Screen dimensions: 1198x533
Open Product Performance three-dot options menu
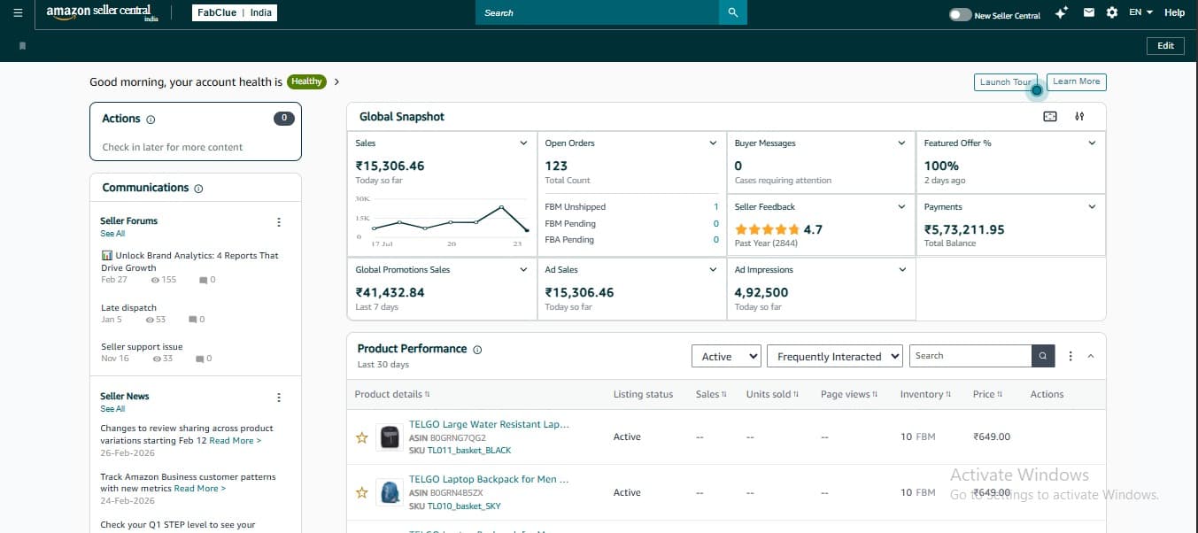click(1070, 356)
